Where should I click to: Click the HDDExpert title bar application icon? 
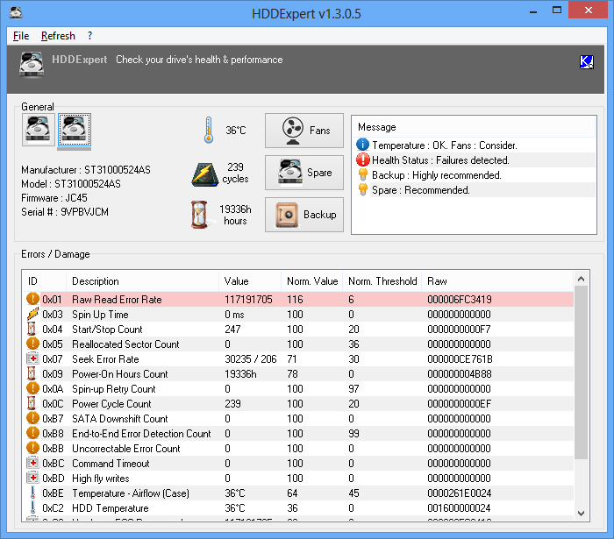16,11
